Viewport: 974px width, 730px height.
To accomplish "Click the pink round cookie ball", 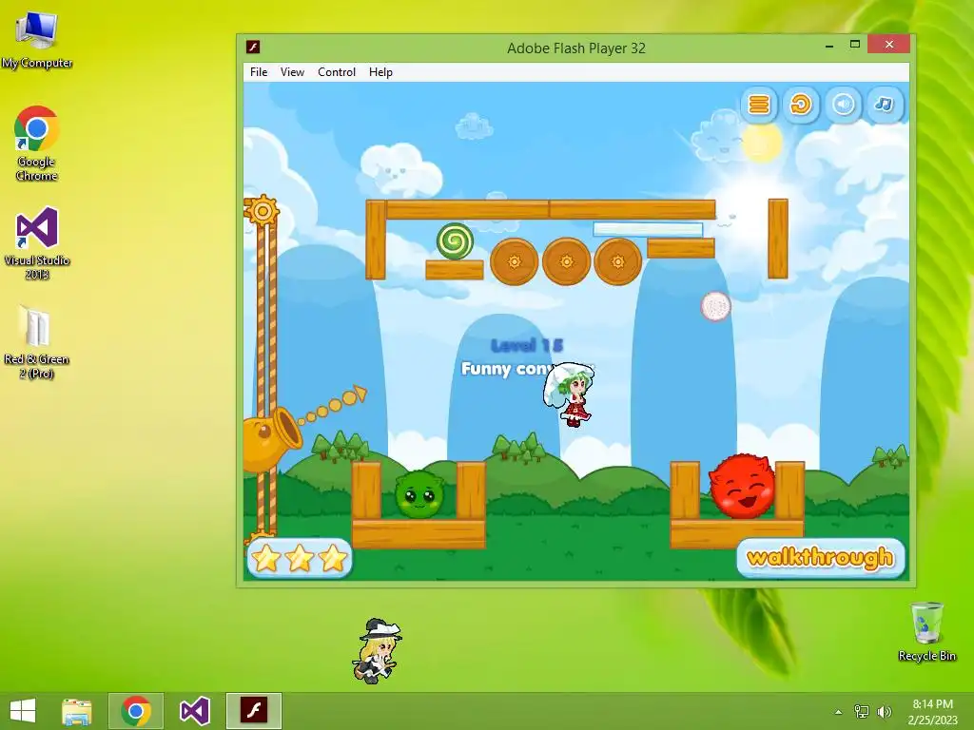I will point(715,306).
